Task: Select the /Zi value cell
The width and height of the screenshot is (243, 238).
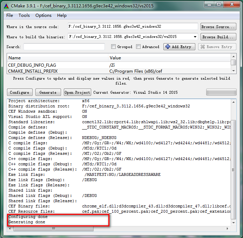Action: click(x=112, y=65)
